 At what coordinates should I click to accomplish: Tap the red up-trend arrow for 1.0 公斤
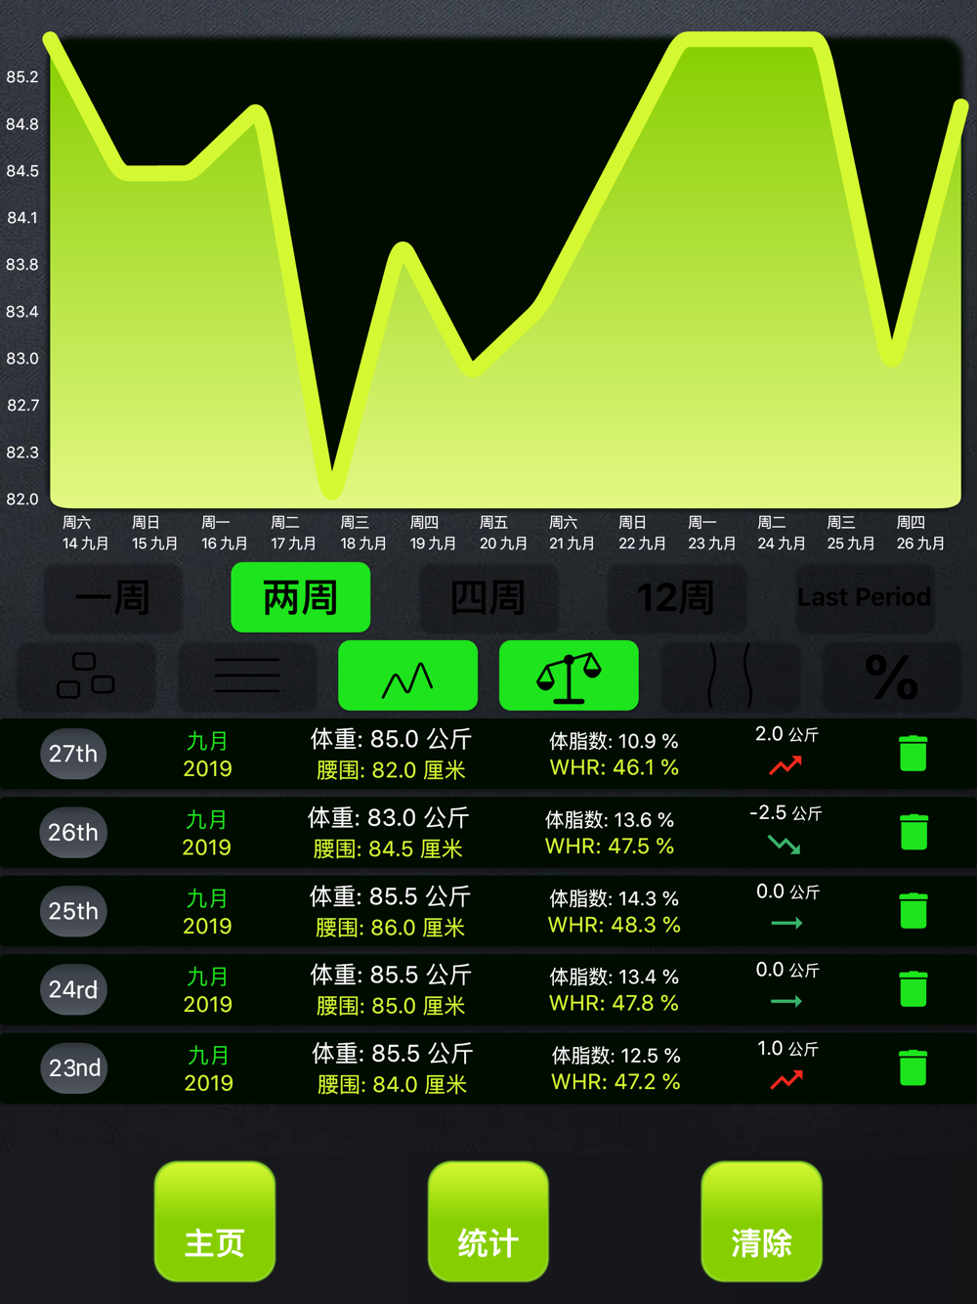pyautogui.click(x=786, y=1080)
